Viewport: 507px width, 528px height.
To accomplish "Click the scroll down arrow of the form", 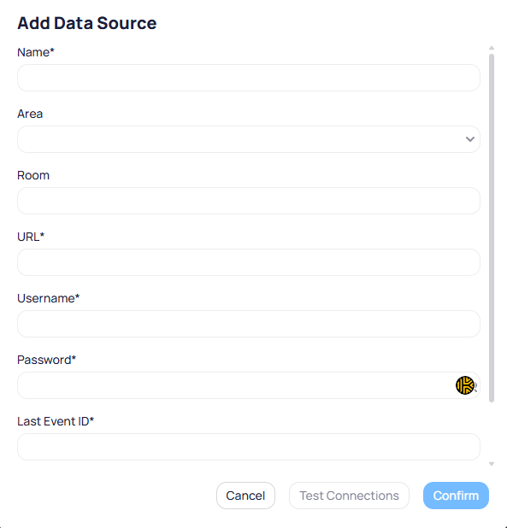I will (x=492, y=464).
